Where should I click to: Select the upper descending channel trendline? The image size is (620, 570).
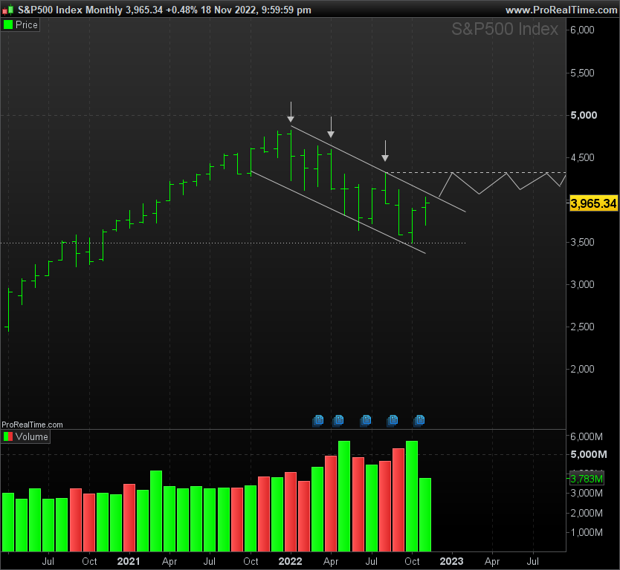[x=378, y=168]
